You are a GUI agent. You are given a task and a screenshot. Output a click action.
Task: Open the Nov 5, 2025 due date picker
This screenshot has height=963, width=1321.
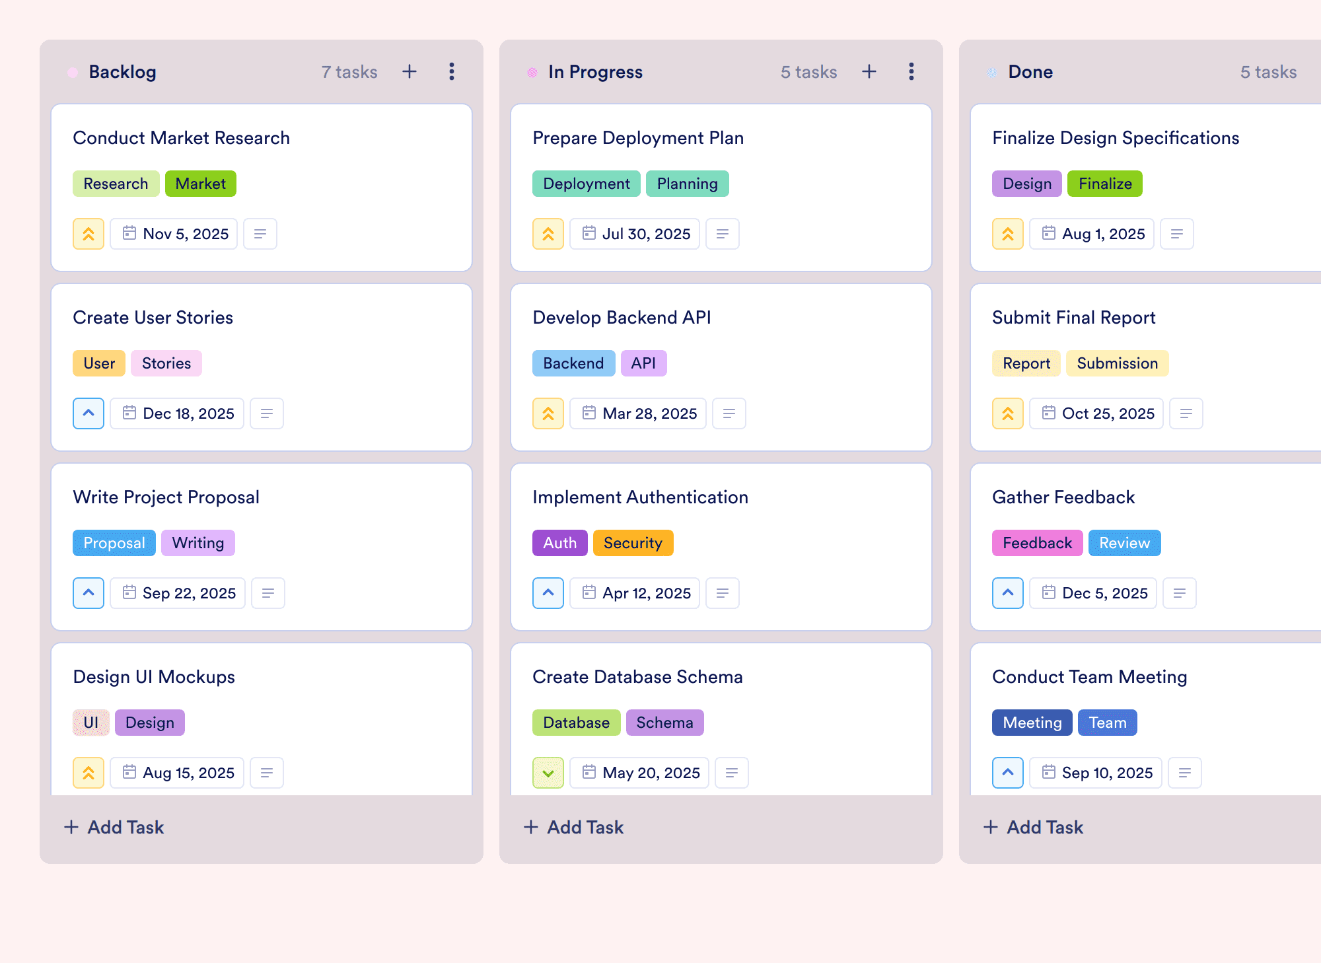point(174,234)
